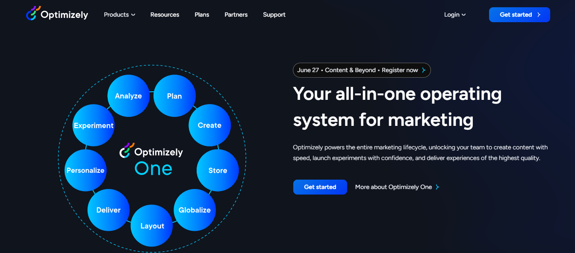
Task: Click the Create bubble
Action: [x=209, y=125]
